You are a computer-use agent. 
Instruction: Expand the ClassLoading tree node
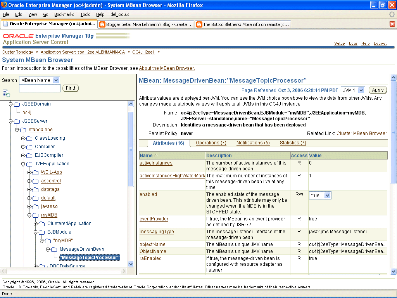23,139
